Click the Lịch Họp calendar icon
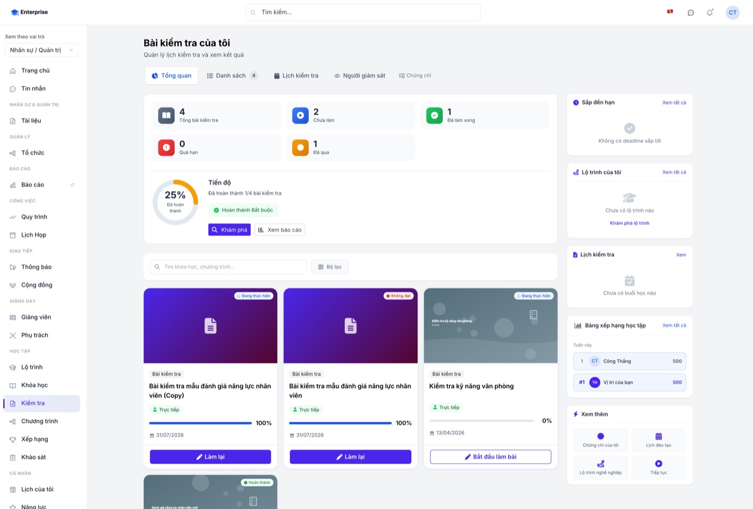 coord(13,235)
